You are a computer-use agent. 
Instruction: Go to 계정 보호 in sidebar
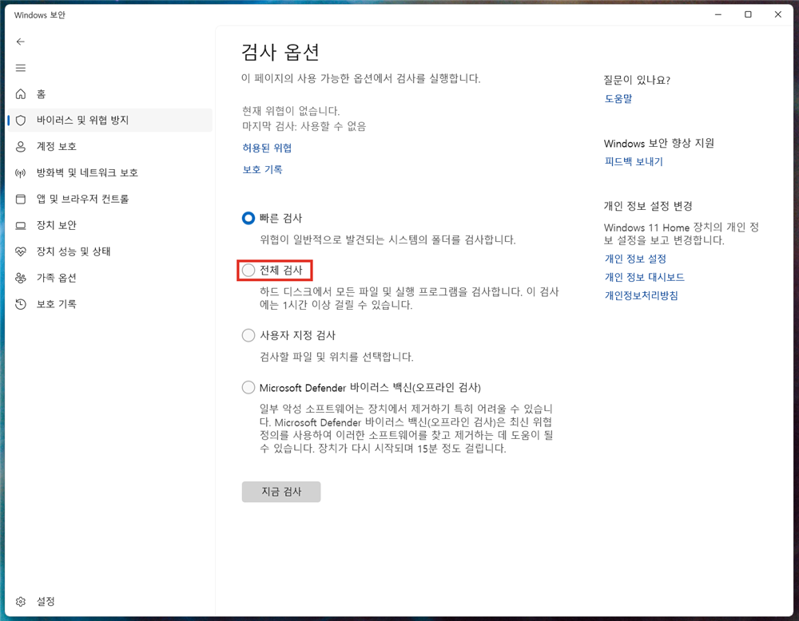[x=110, y=147]
